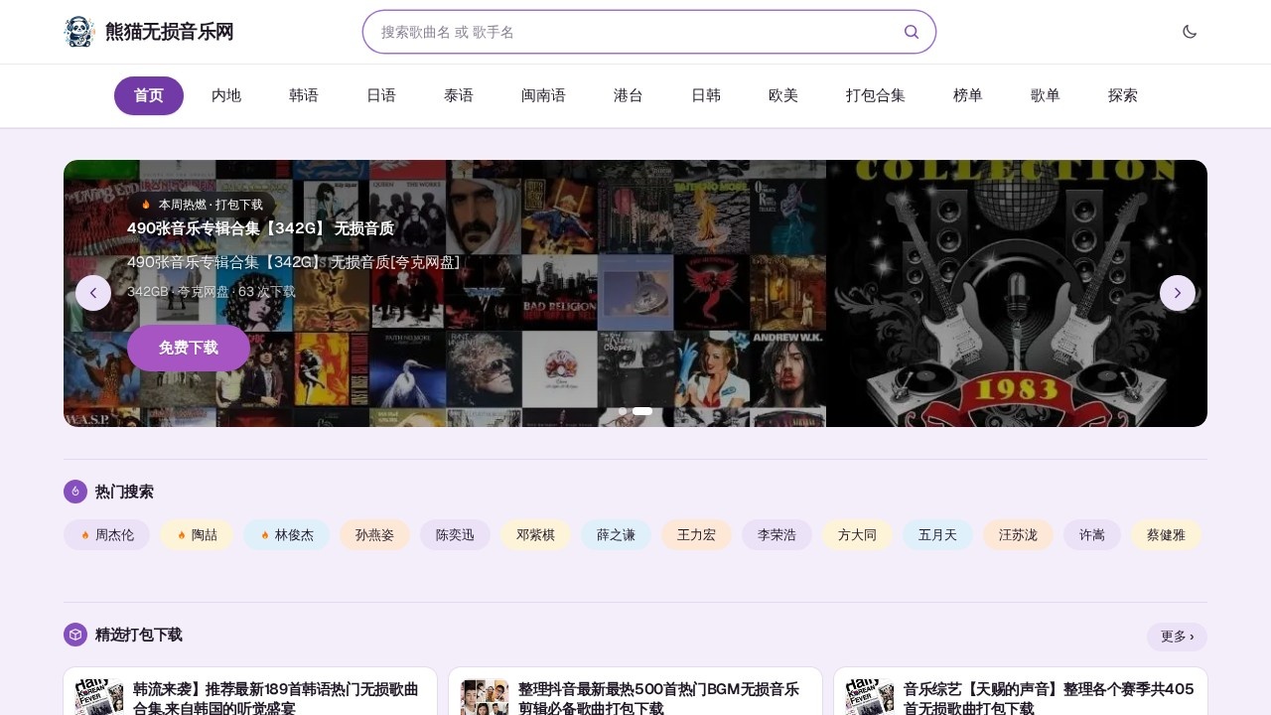Click the search magnifier icon
Viewport: 1271px width, 715px height.
[912, 32]
